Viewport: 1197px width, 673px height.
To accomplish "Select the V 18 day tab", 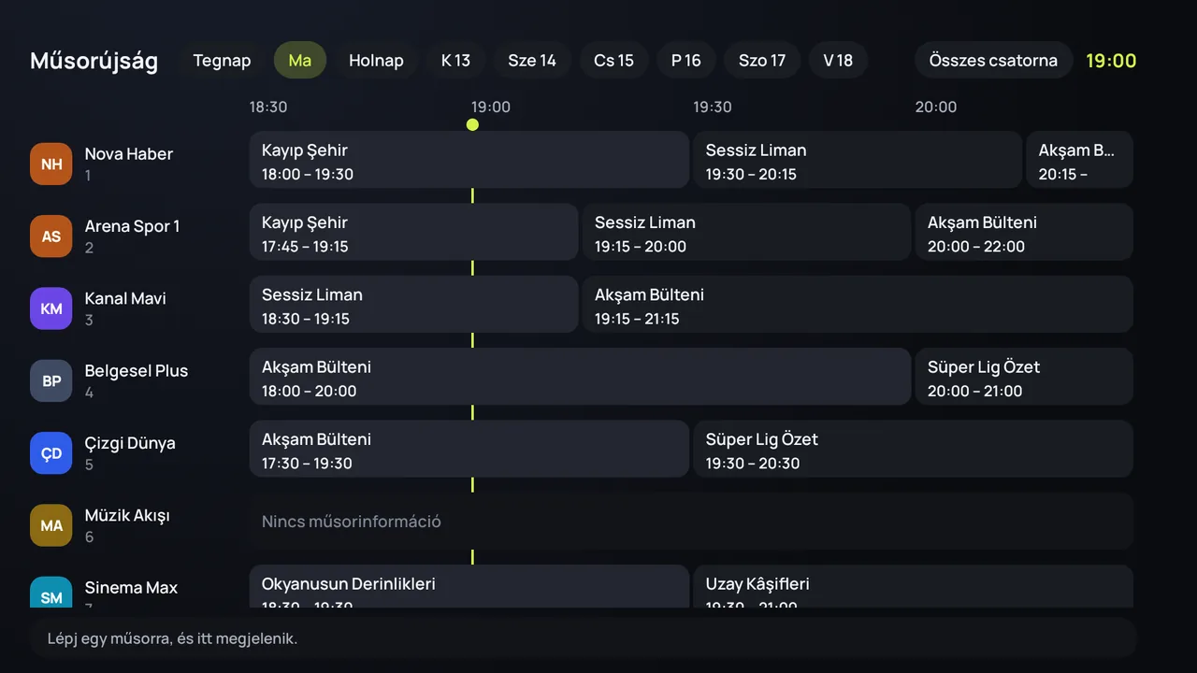I will [838, 60].
